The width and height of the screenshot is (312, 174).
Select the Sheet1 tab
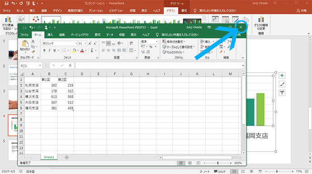tap(49, 157)
